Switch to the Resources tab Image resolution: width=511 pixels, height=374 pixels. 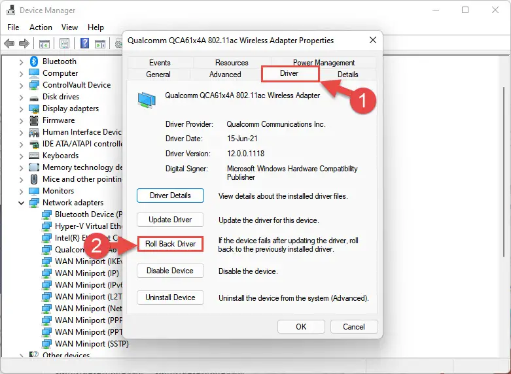click(x=232, y=63)
